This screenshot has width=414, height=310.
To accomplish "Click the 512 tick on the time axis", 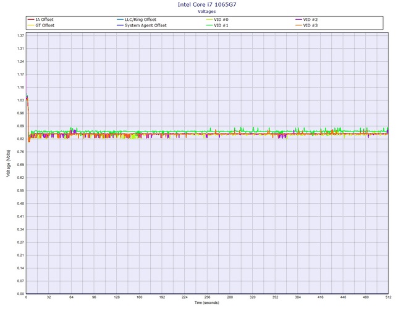I will pyautogui.click(x=388, y=297).
